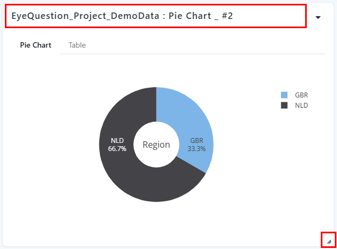Click the NLD legend label
The height and width of the screenshot is (249, 337).
pyautogui.click(x=301, y=106)
